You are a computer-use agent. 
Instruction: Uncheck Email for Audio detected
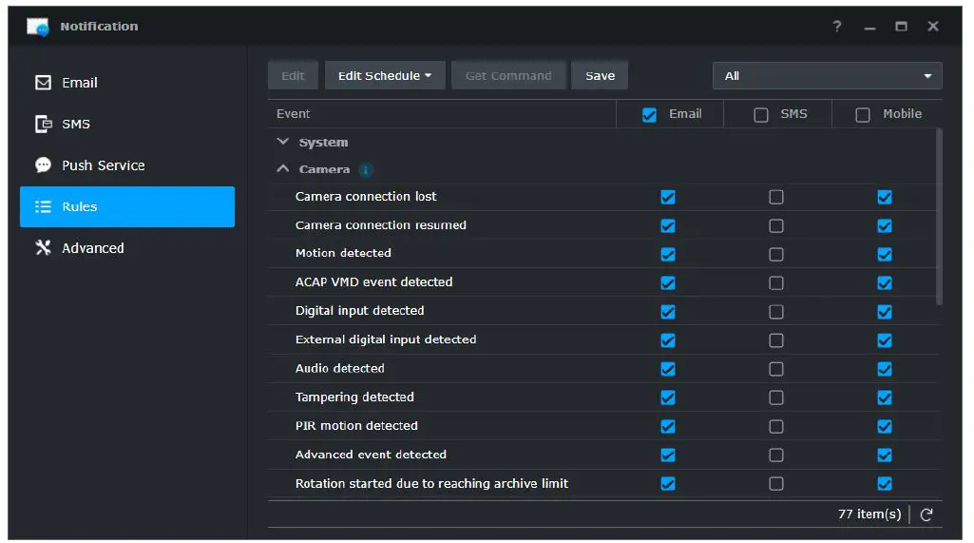click(668, 369)
